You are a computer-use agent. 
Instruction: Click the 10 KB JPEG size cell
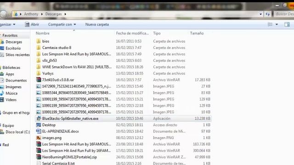[x=206, y=112]
